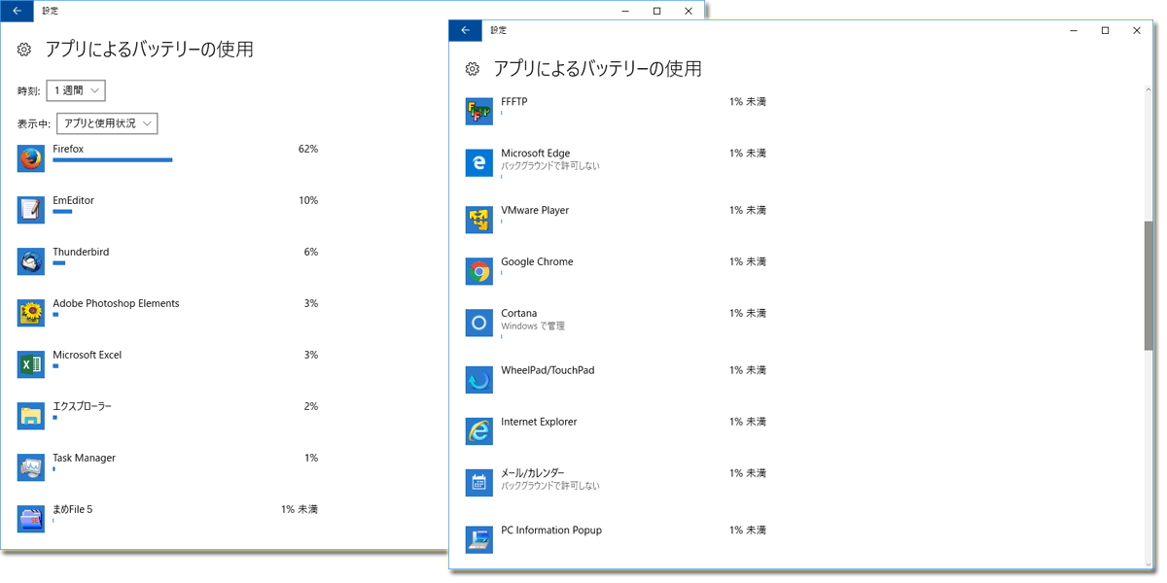Screen dimensions: 1167x583
Task: Click the Firefox app icon
Action: click(x=31, y=158)
